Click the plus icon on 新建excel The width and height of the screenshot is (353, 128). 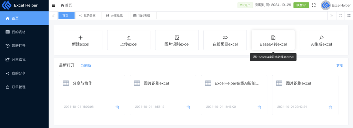click(81, 38)
